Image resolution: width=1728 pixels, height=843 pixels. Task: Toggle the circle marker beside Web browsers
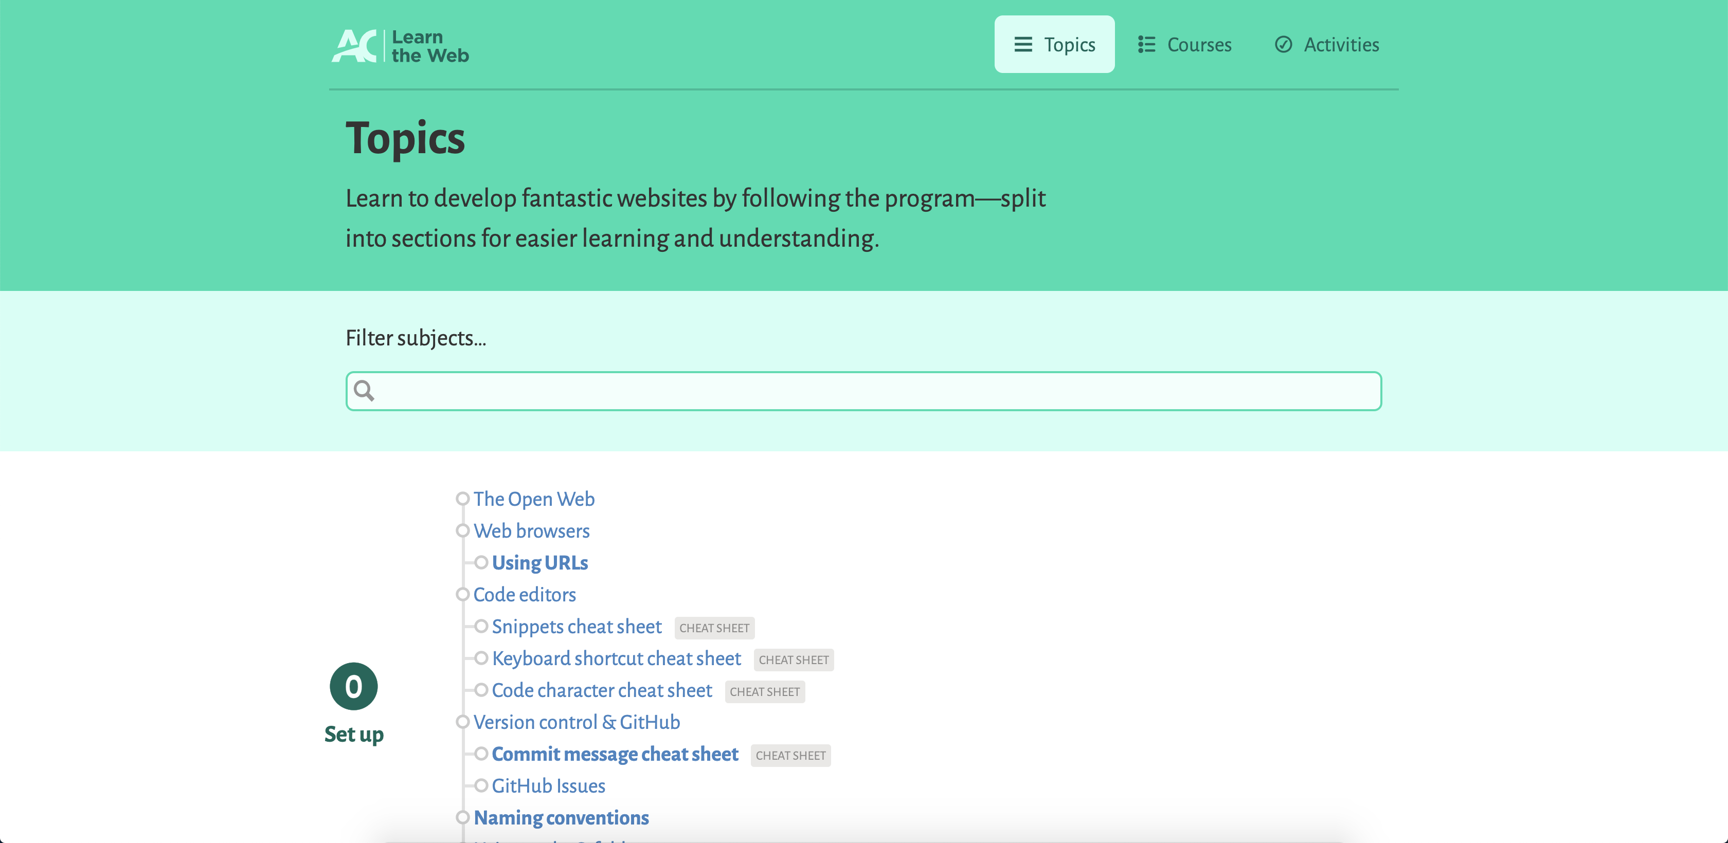pyautogui.click(x=462, y=530)
